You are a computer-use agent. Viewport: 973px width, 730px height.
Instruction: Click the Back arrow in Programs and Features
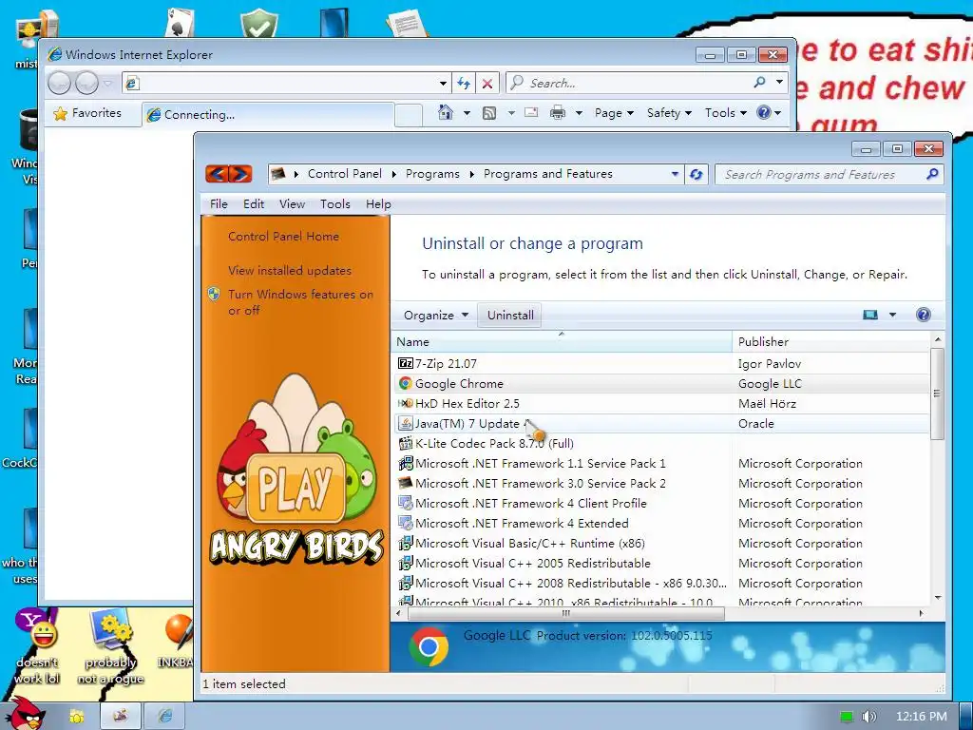[x=217, y=174]
